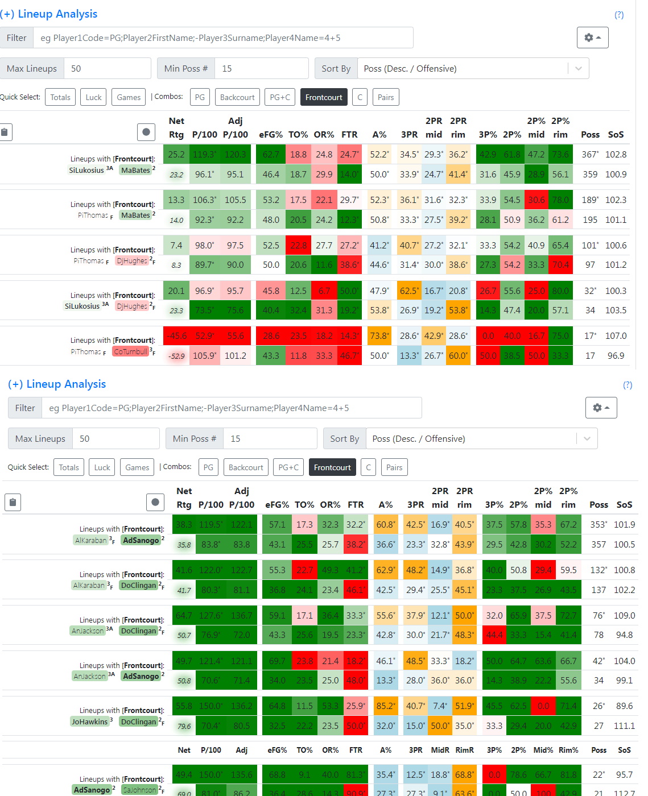Select the C combo in the first panel
The image size is (648, 796).
pos(360,97)
